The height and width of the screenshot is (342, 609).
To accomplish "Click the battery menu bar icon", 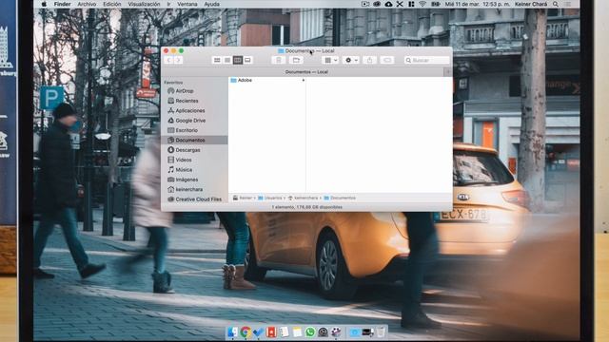I will pos(436,4).
